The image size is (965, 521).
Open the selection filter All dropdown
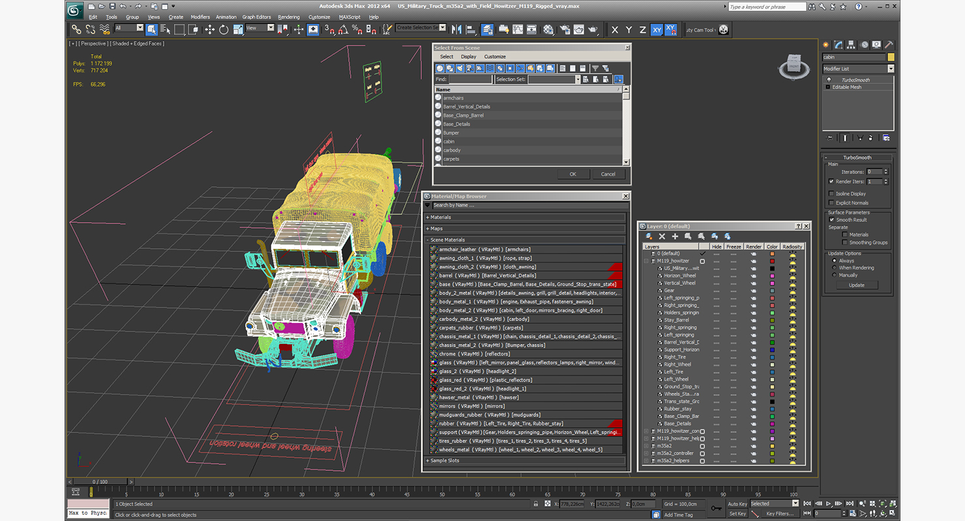tap(129, 28)
